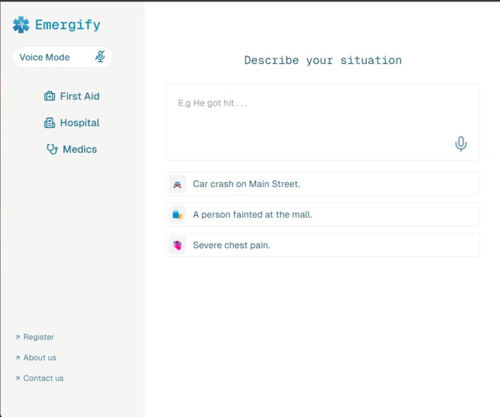Image resolution: width=500 pixels, height=417 pixels.
Task: Click the 'Describe your situation' heading
Action: (x=323, y=60)
